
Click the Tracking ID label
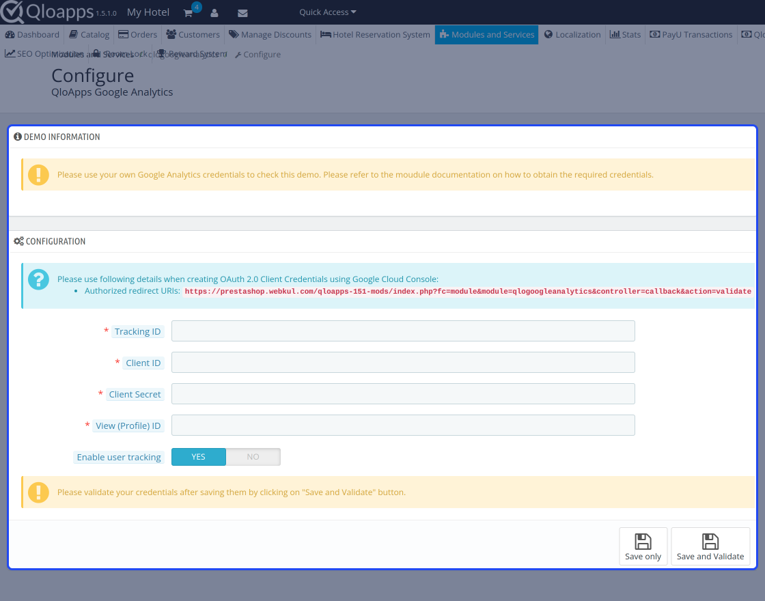click(x=137, y=332)
